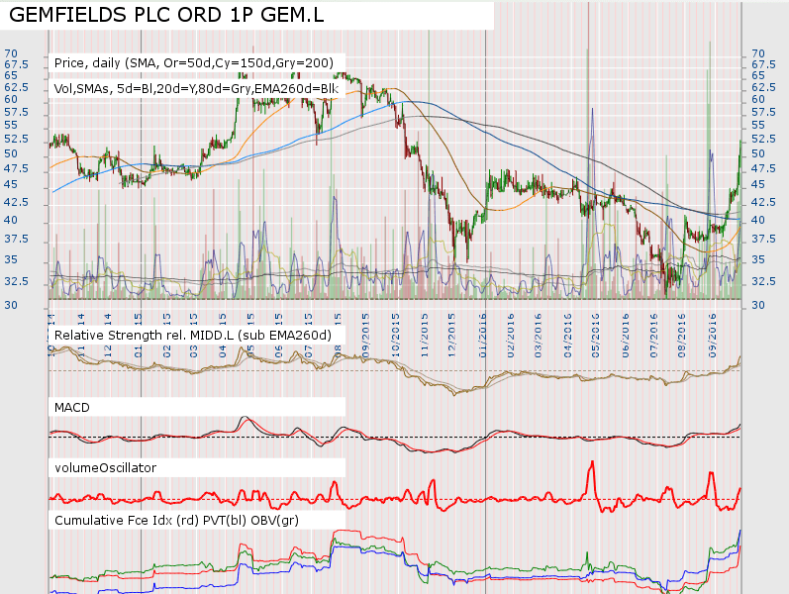Click the Price, daily SMA legend label
The height and width of the screenshot is (594, 789).
point(194,63)
